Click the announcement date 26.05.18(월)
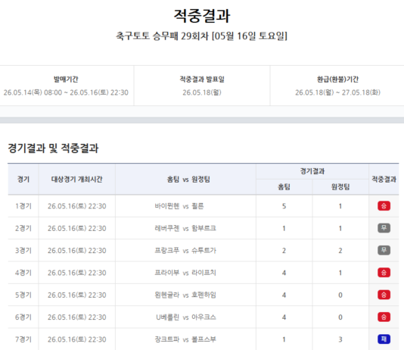This screenshot has height=350, width=404. [202, 92]
